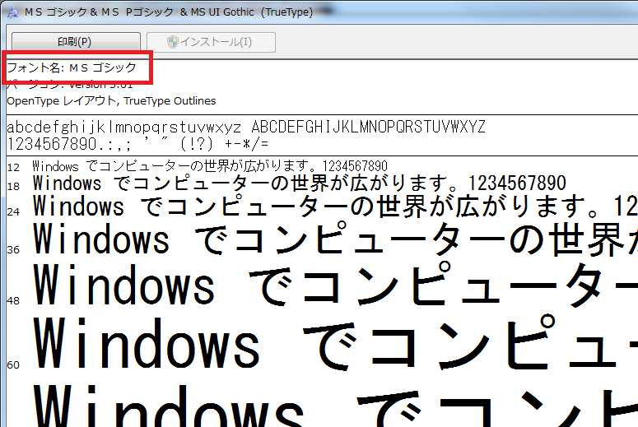This screenshot has height=427, width=638.
Task: Click the インストール(I) install button
Action: tap(211, 42)
